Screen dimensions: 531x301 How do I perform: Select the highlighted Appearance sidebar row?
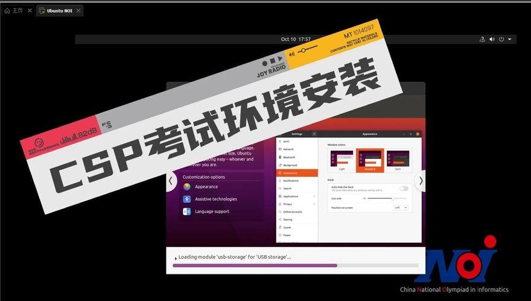pyautogui.click(x=297, y=173)
